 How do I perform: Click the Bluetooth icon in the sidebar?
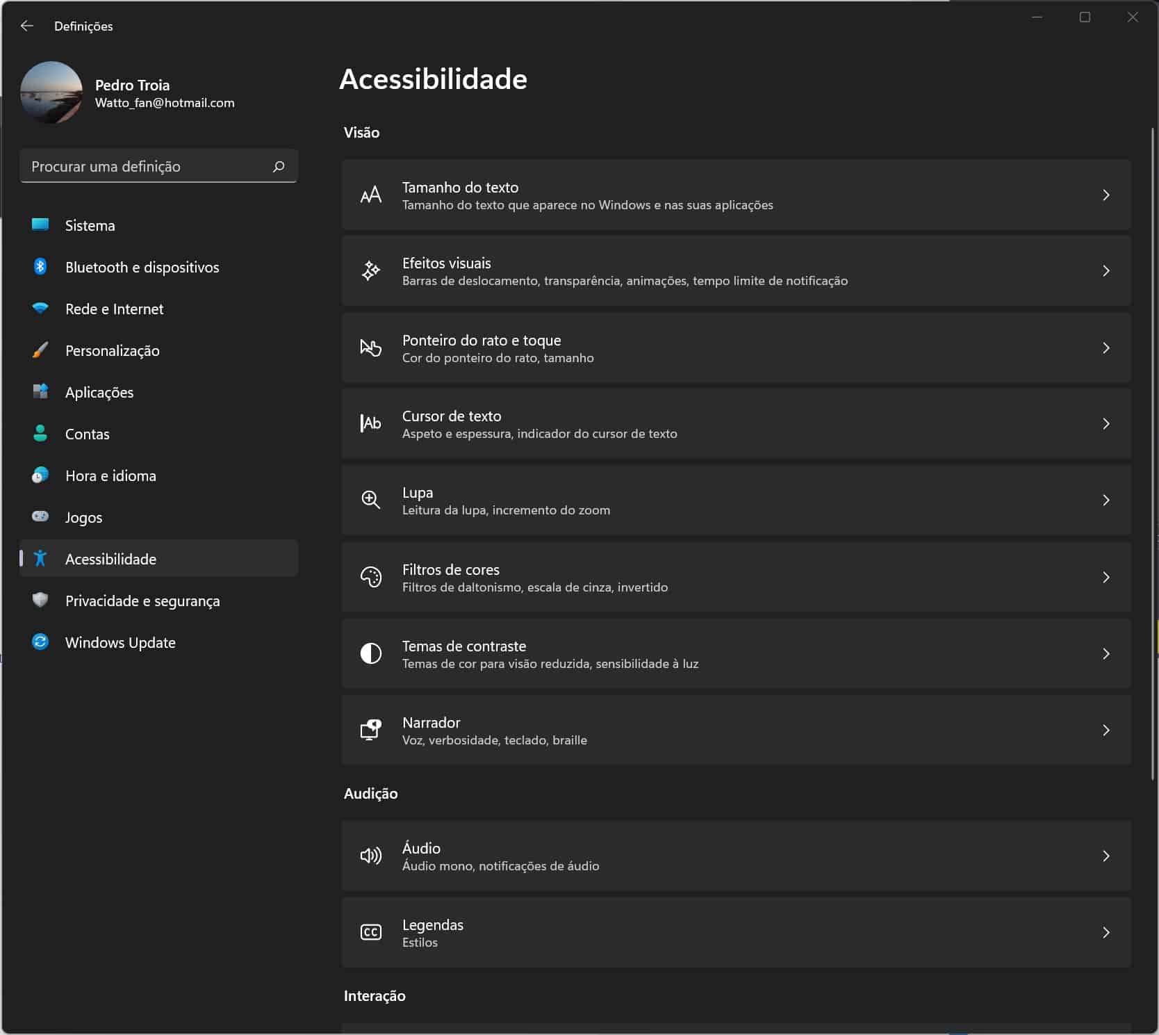(x=40, y=267)
